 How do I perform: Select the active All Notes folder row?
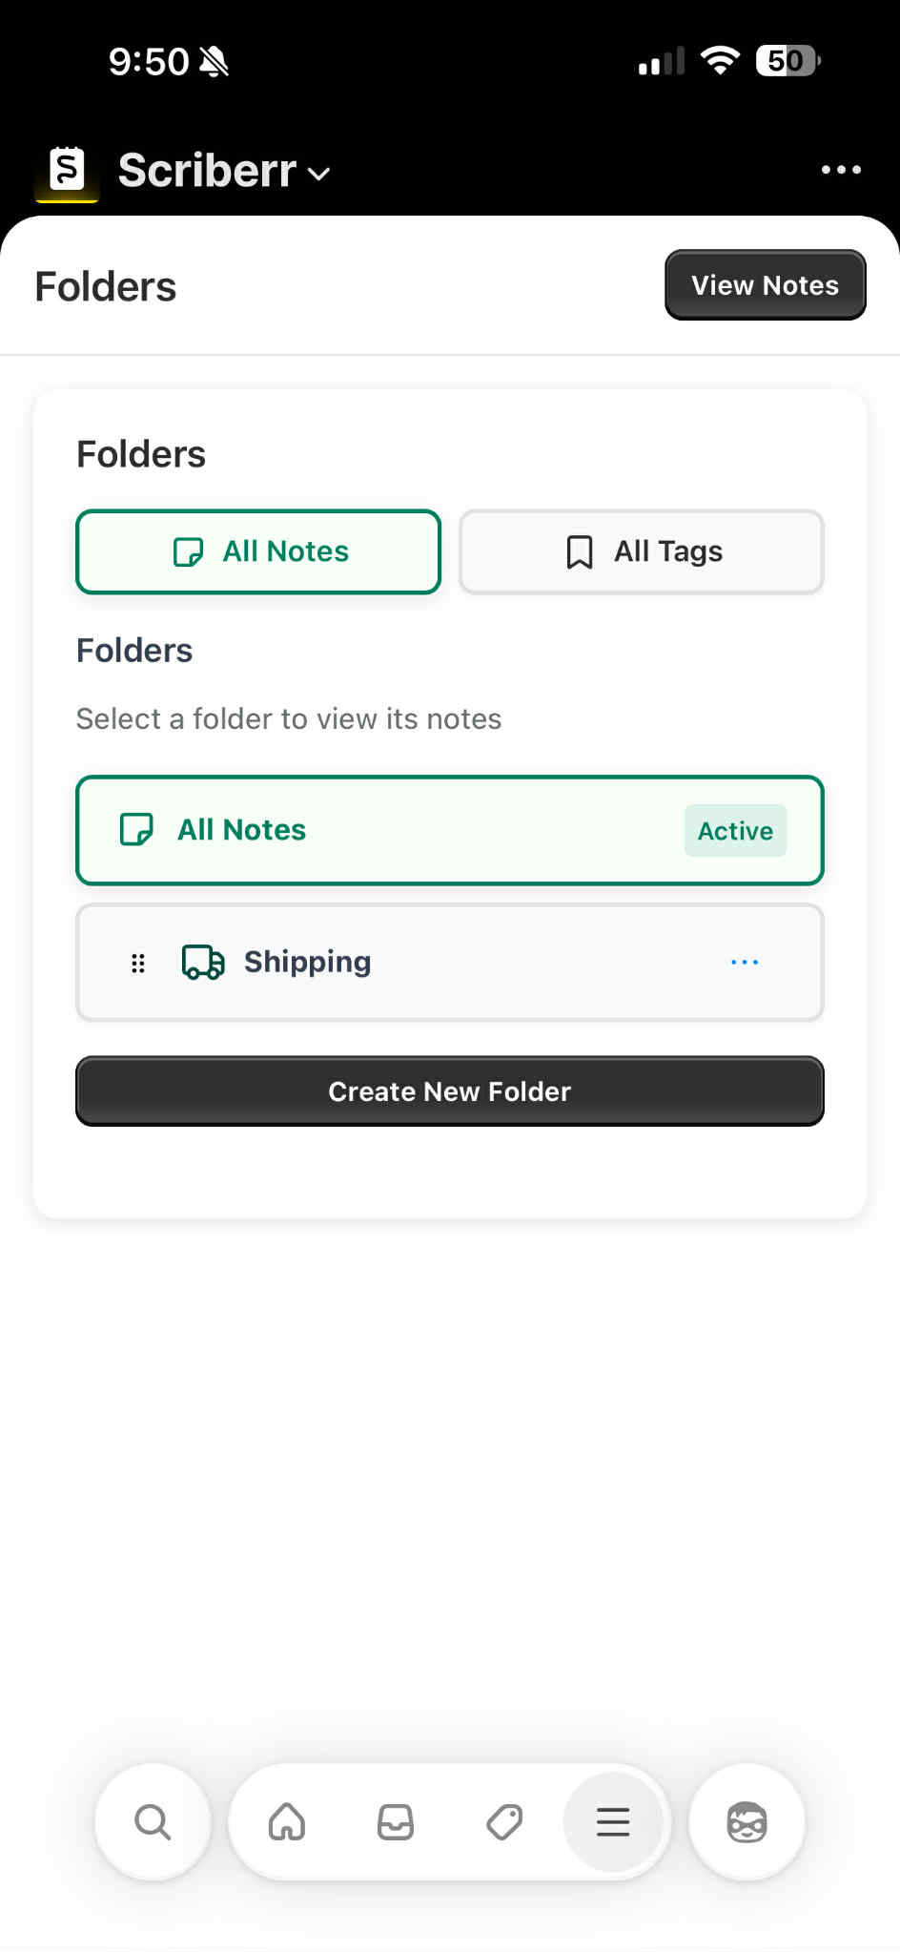(450, 830)
